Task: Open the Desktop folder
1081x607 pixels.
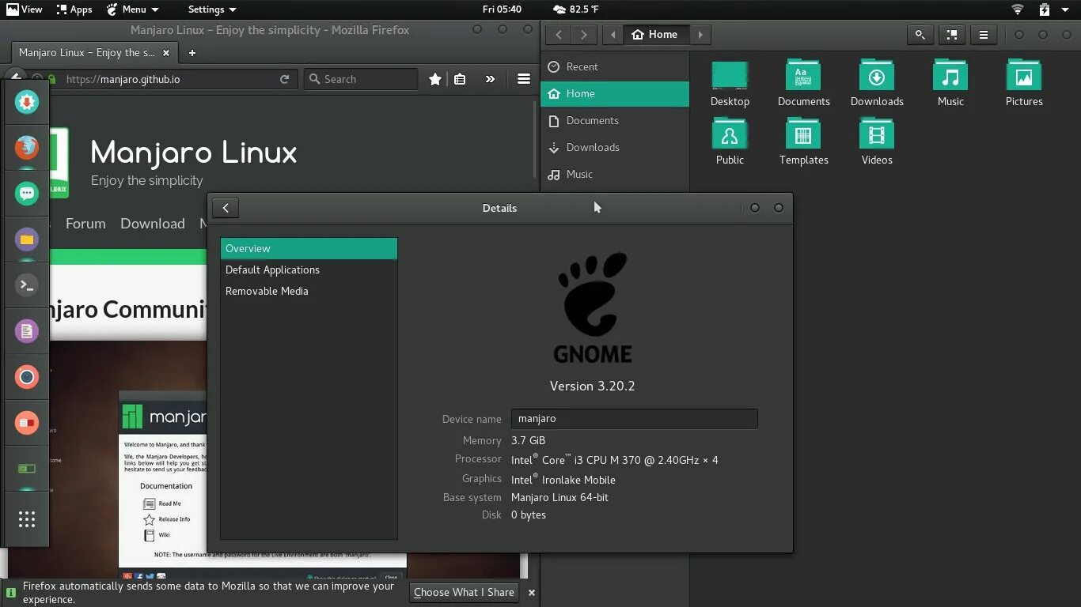Action: coord(730,83)
